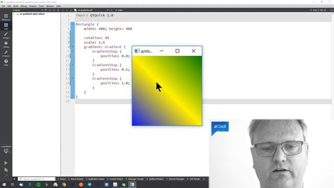Click the filter tree icon in Projects pane
The height and width of the screenshot is (188, 334).
(x=46, y=10)
